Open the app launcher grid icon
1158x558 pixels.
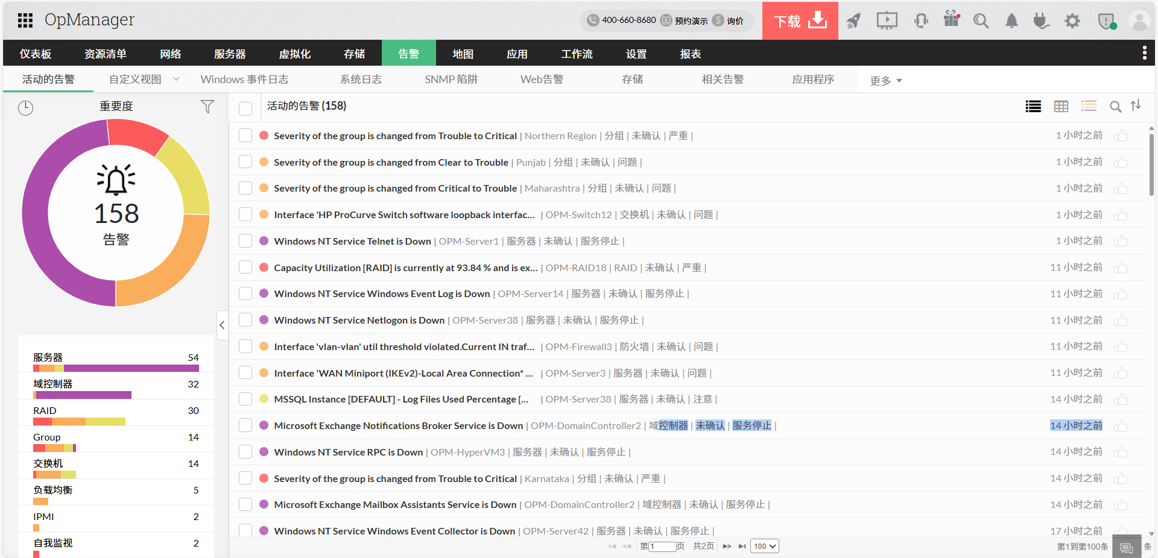pyautogui.click(x=25, y=20)
